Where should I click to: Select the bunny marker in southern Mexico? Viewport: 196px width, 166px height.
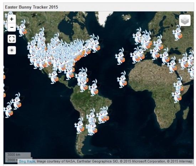pyautogui.click(x=54, y=77)
